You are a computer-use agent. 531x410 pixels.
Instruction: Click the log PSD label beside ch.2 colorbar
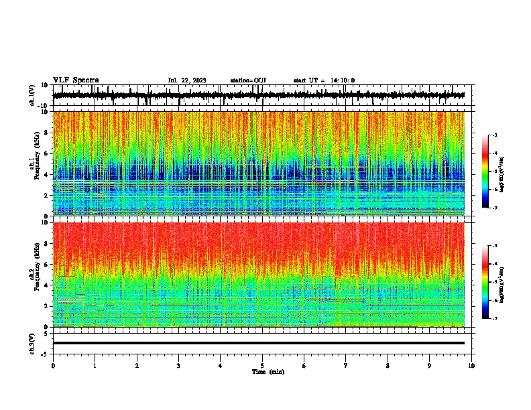point(502,285)
